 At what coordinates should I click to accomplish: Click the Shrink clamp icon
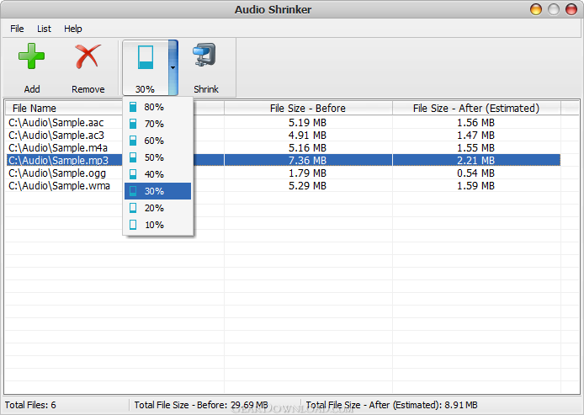pyautogui.click(x=205, y=55)
